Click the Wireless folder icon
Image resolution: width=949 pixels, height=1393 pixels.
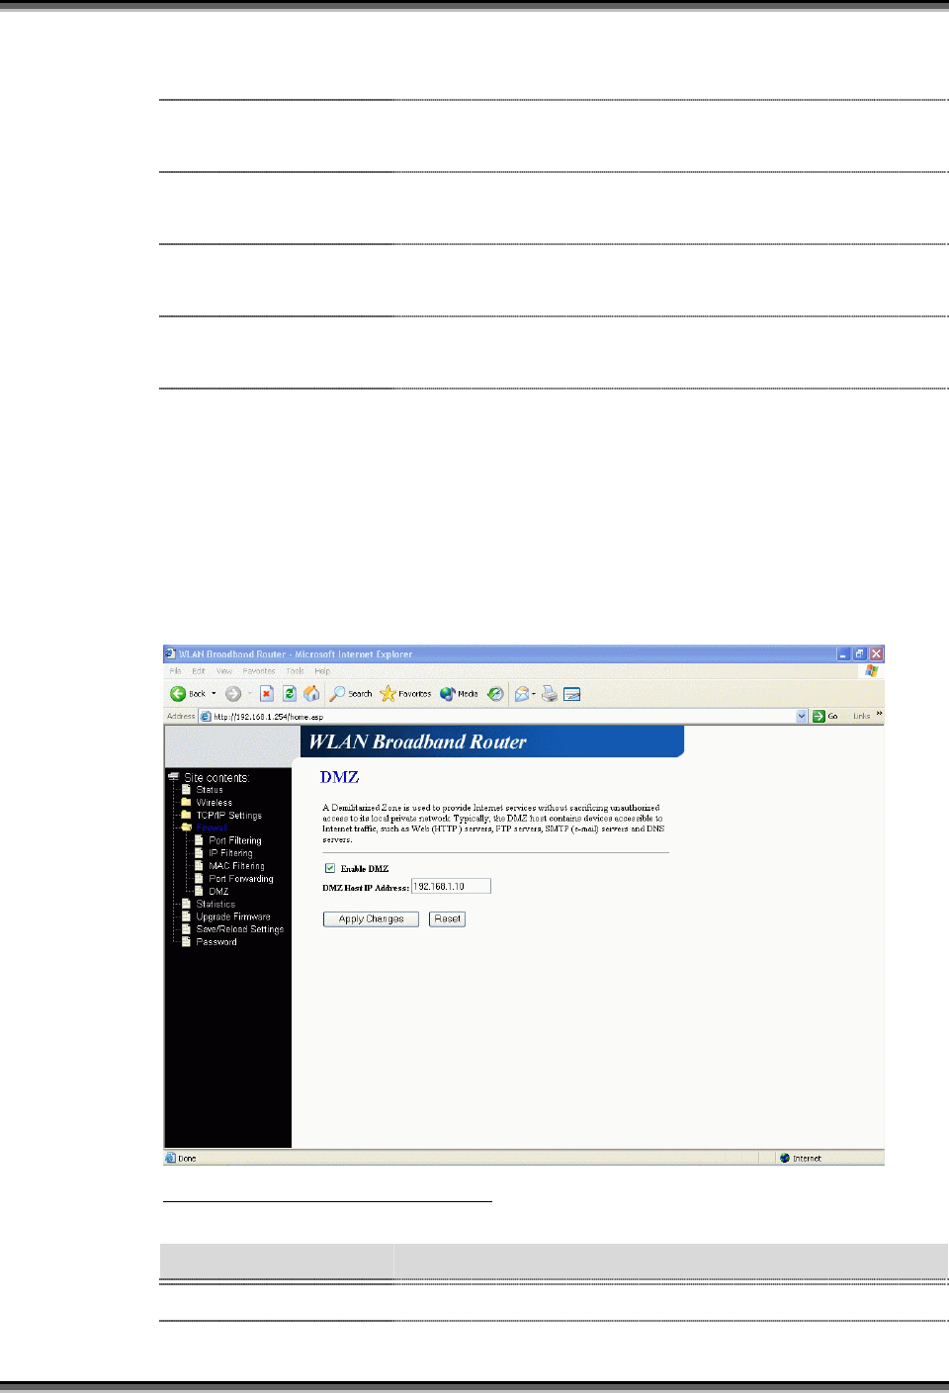186,803
